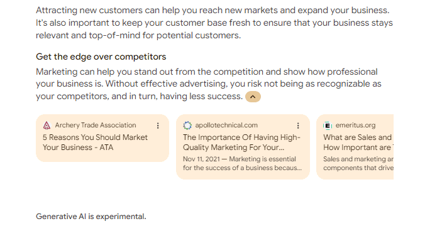The height and width of the screenshot is (231, 442).
Task: Select the Archery Trade Association source name
Action: tap(96, 125)
